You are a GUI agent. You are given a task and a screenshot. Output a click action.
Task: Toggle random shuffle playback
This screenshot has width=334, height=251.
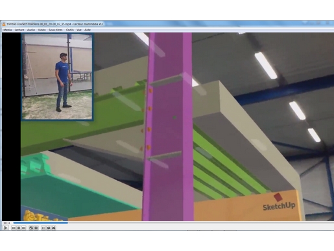(54, 228)
